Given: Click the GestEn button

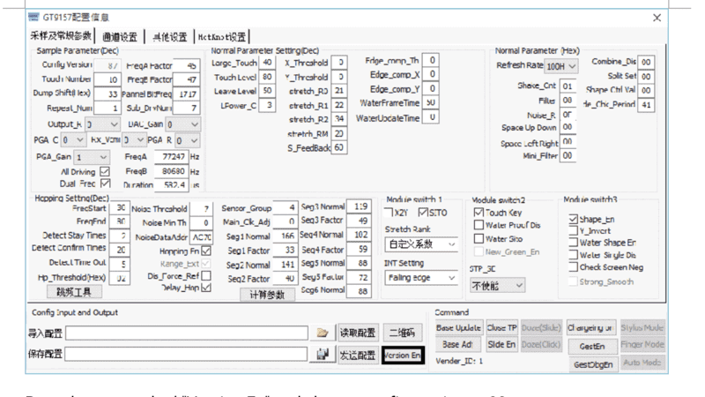Looking at the screenshot, I should pyautogui.click(x=592, y=346).
